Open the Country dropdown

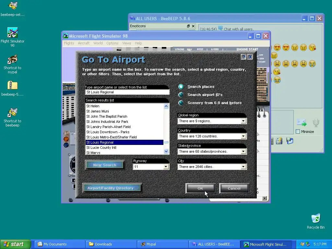(243, 136)
